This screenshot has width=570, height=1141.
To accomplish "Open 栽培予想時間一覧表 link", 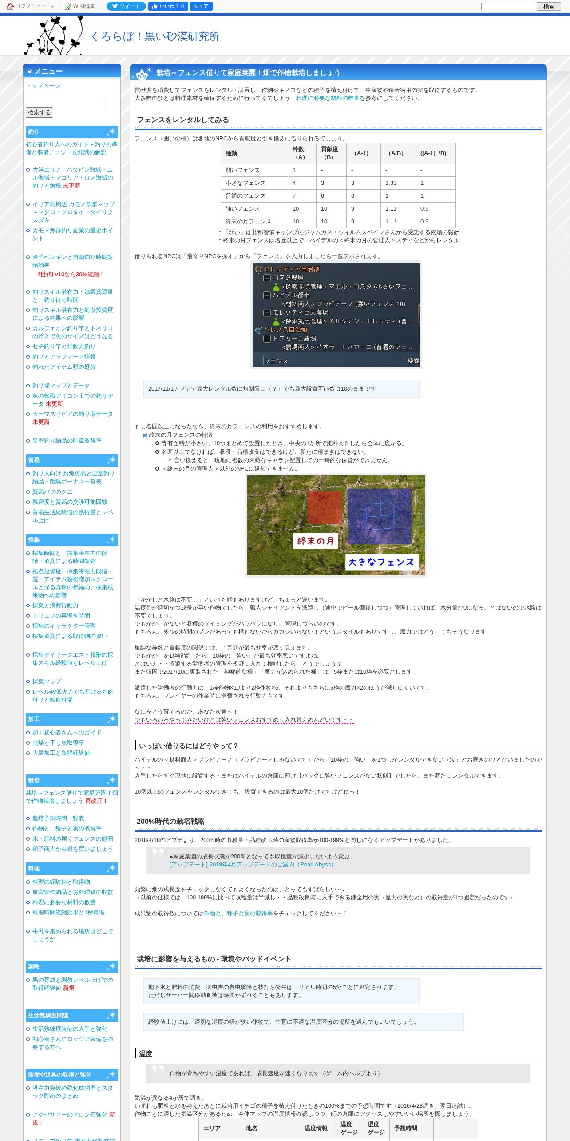I will coord(58,818).
